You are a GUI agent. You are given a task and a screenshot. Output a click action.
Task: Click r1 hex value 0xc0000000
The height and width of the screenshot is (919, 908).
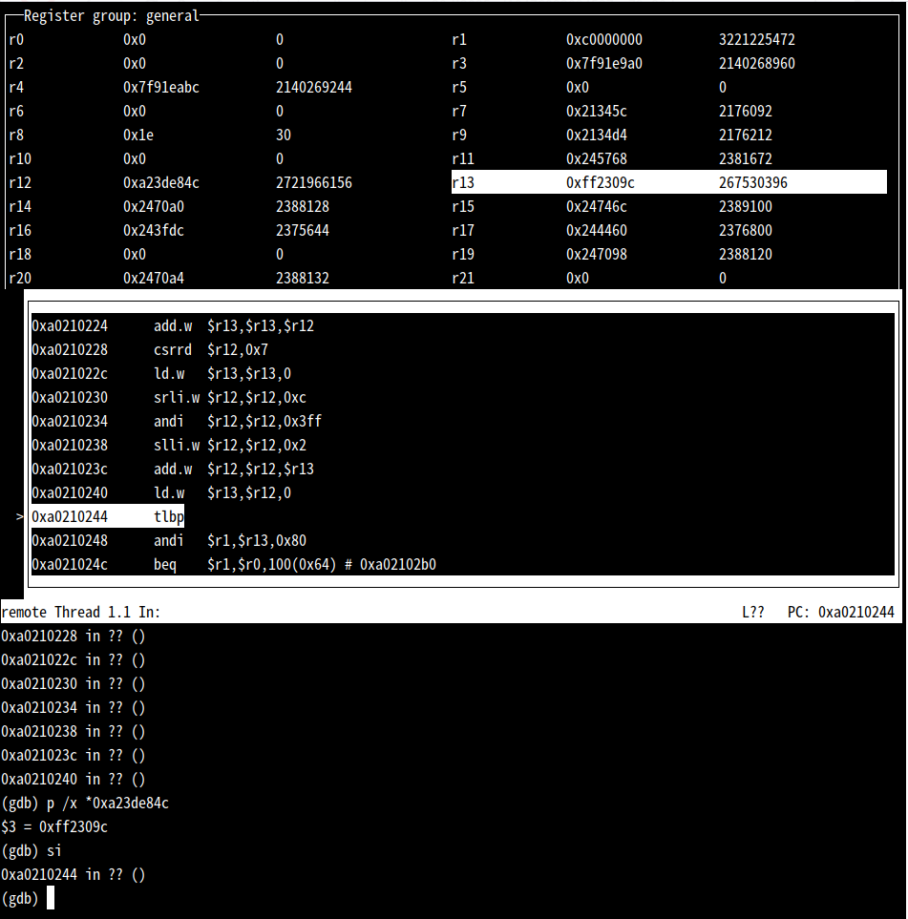603,40
